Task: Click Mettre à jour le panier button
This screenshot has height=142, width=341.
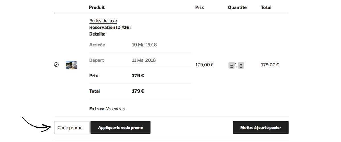Action: pos(261,128)
